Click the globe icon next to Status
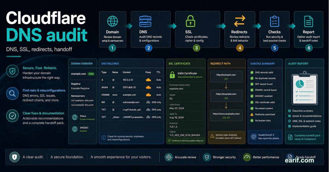The image size is (329, 172). tap(75, 117)
